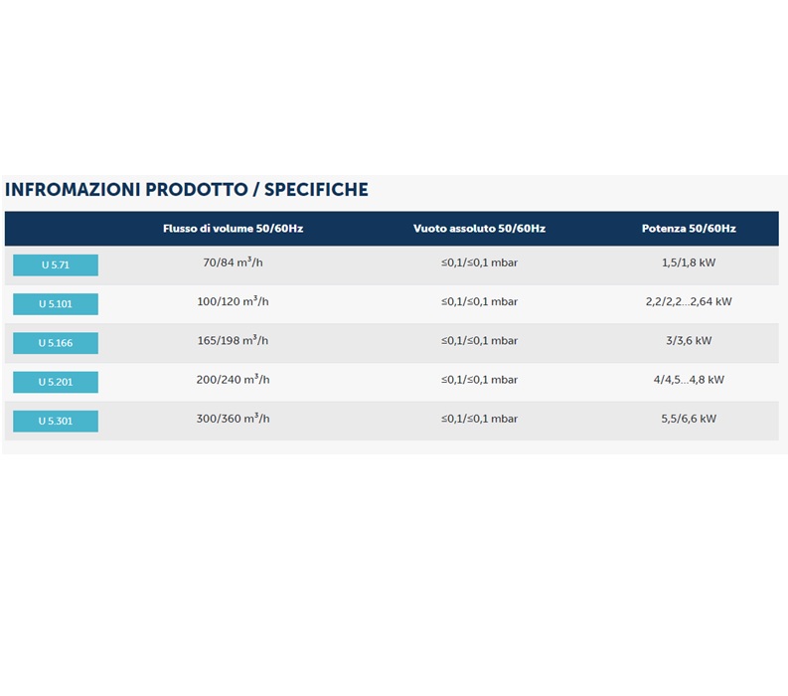Viewport: 788px width, 696px height.
Task: Select the 70/84 m³/h flow value
Action: click(x=233, y=262)
